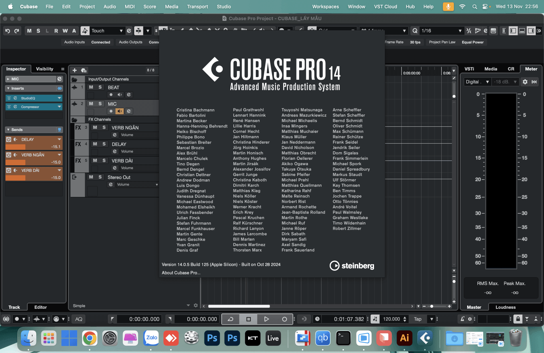
Task: Open the Stereo Out Volume automation dropdown
Action: (157, 185)
